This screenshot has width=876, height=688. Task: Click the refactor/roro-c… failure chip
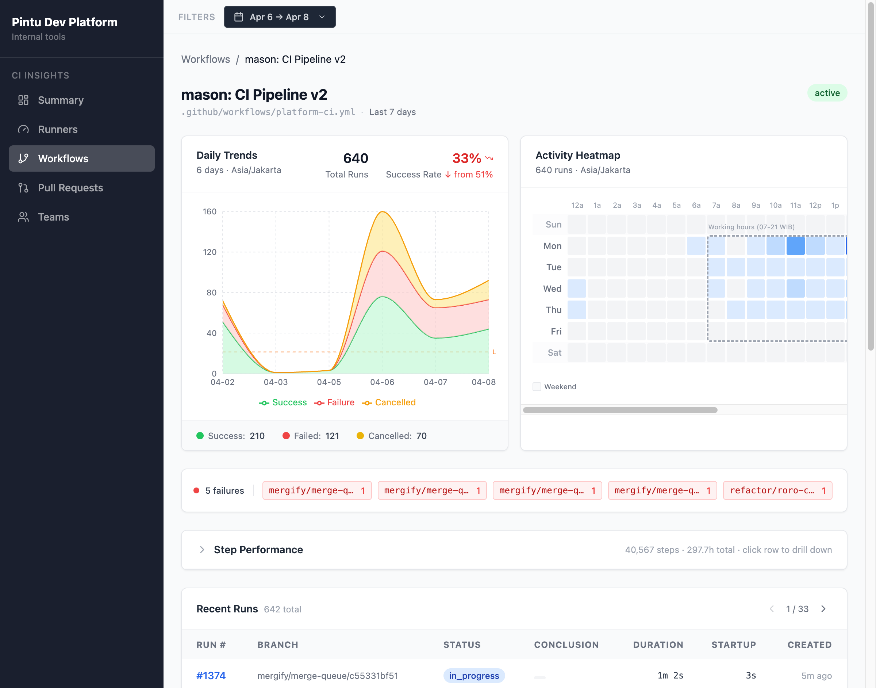(777, 490)
